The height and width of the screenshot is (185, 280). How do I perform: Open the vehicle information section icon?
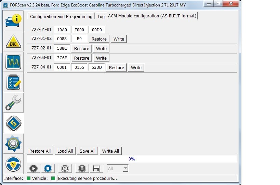coord(13,21)
